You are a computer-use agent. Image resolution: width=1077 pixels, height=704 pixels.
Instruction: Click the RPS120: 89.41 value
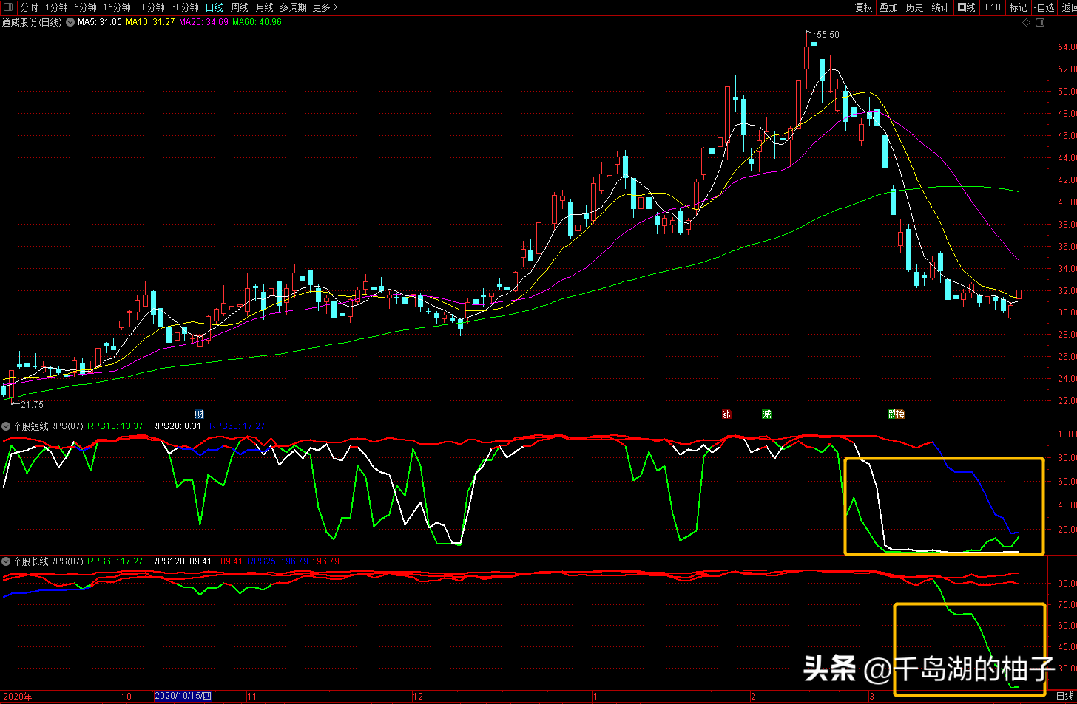tap(181, 561)
